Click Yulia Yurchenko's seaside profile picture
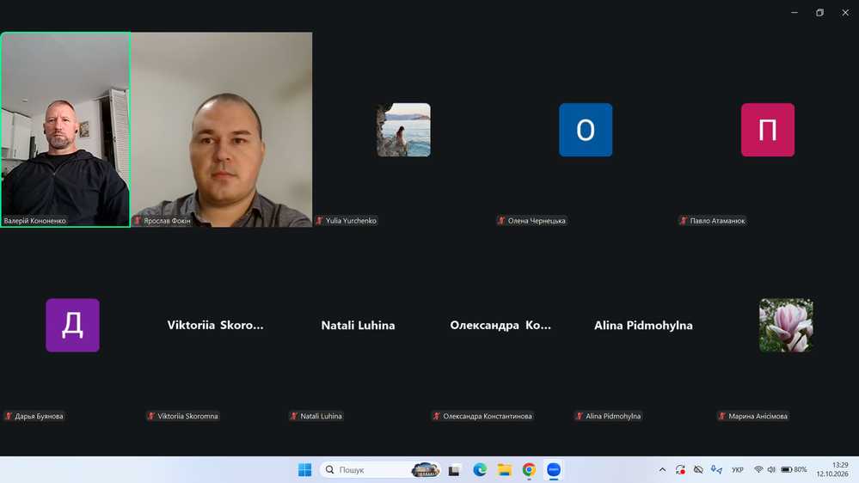The height and width of the screenshot is (483, 859). [404, 130]
